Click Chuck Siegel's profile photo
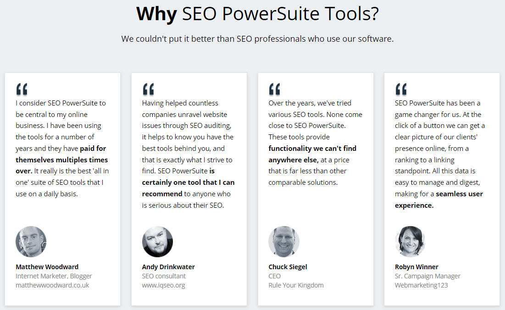Image resolution: width=505 pixels, height=310 pixels. coord(284,241)
